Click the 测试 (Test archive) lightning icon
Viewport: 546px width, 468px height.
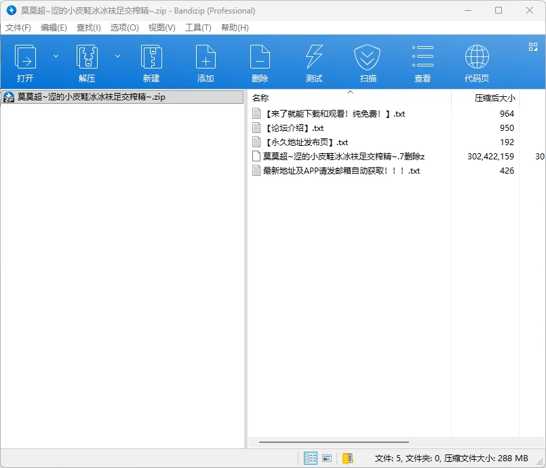click(314, 57)
